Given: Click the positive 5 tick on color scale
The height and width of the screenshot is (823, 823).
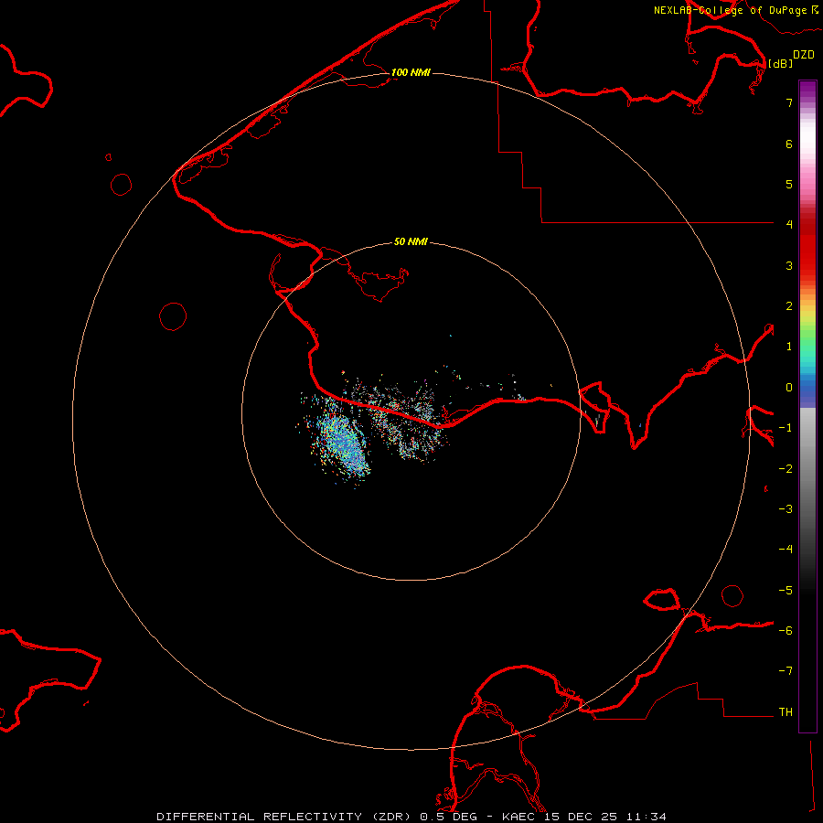Looking at the screenshot, I should 789,184.
